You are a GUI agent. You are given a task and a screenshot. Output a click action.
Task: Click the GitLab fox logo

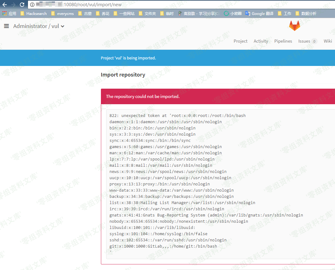click(x=294, y=26)
